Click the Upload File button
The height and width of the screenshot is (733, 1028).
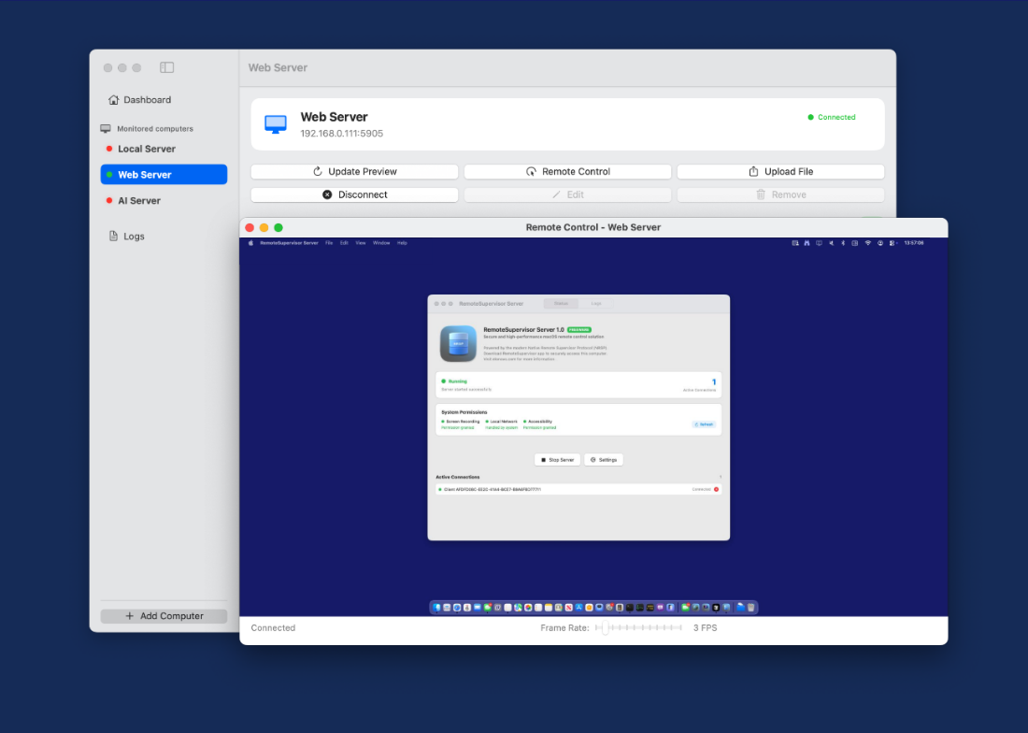[781, 172]
